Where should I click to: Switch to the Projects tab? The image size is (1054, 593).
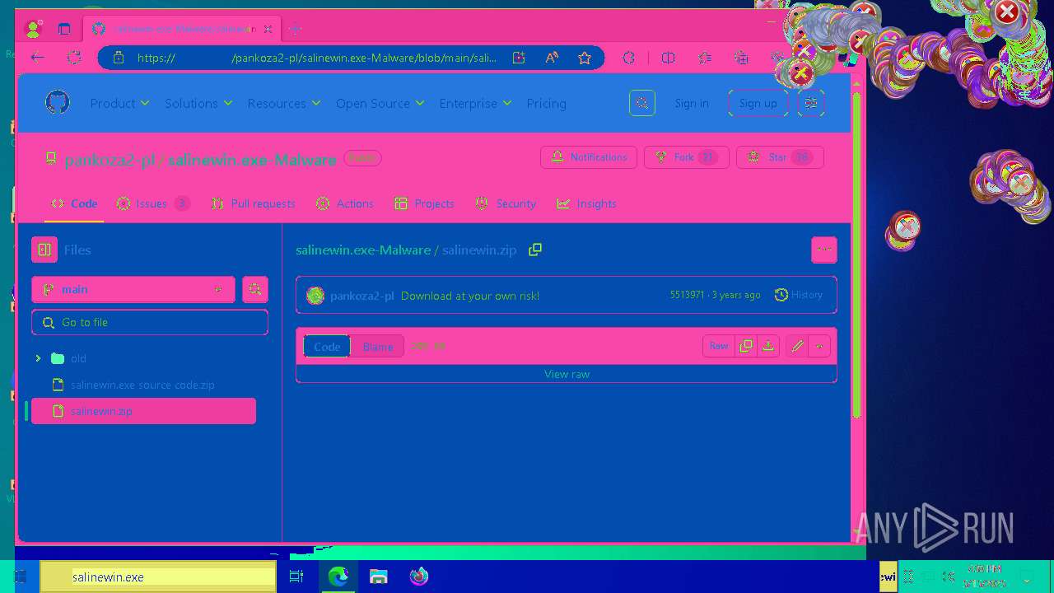coord(424,203)
